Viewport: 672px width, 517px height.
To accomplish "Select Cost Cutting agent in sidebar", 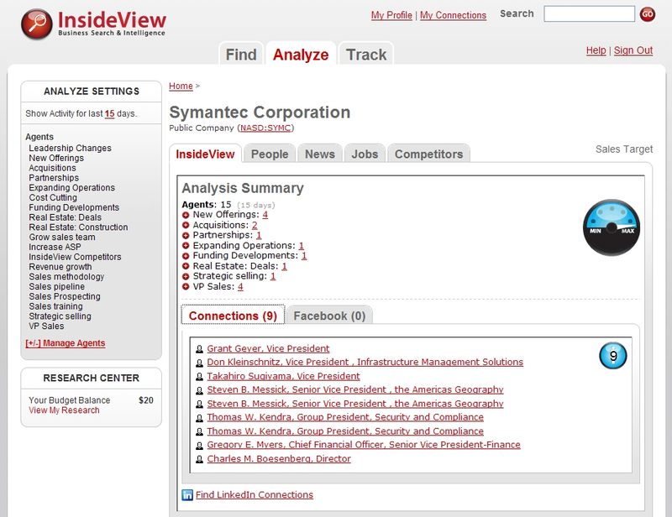I will click(53, 197).
